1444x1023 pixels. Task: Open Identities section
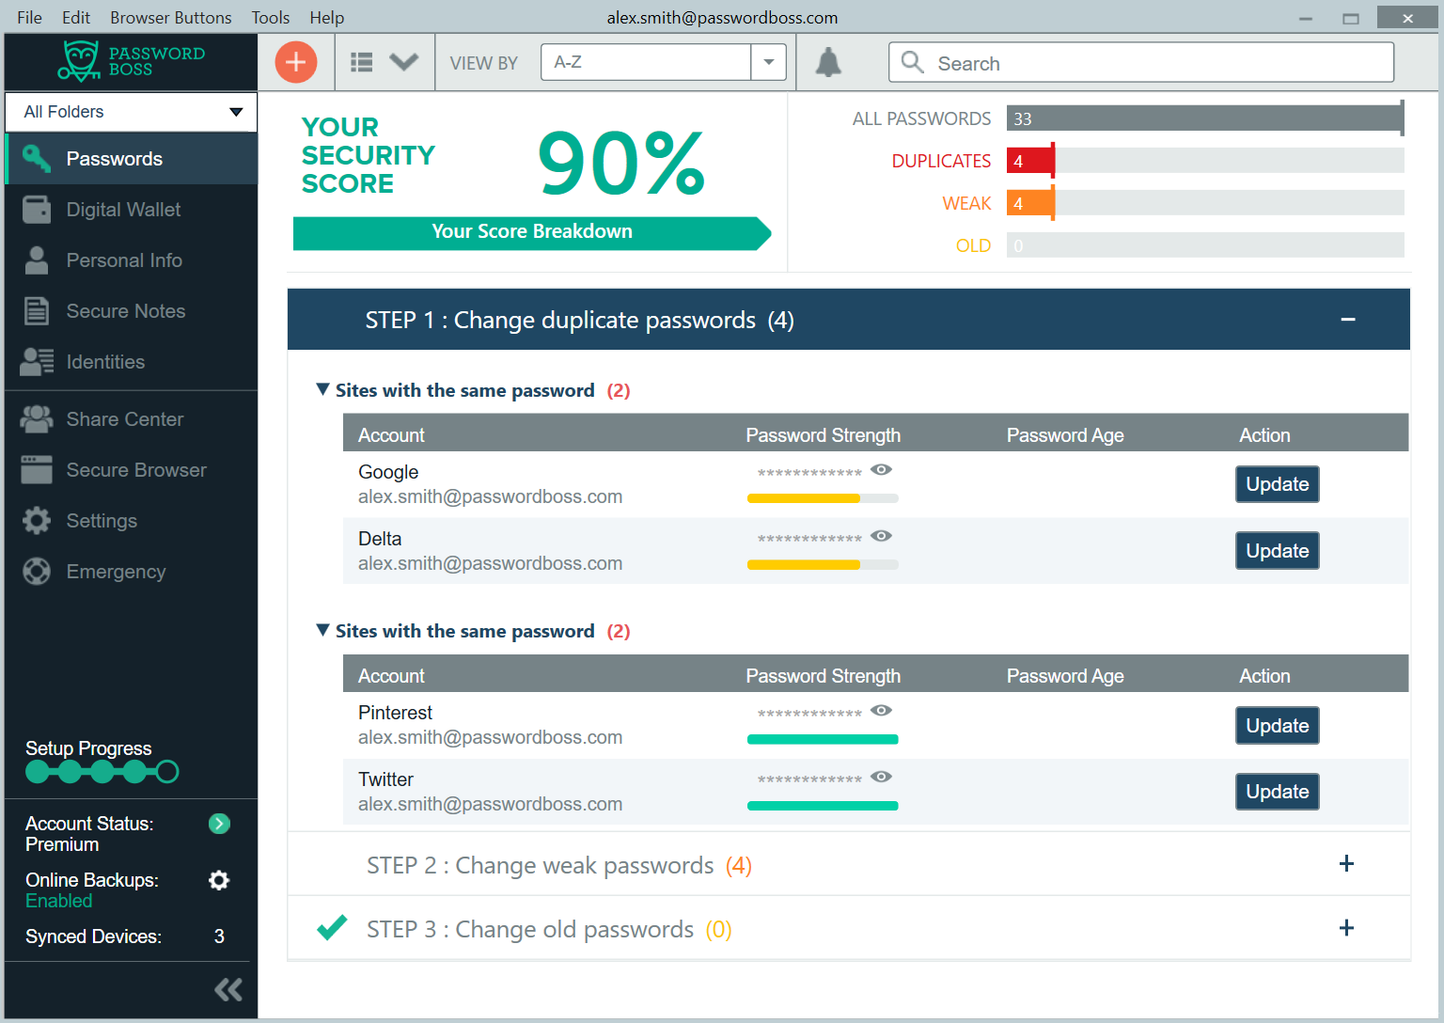pos(132,362)
